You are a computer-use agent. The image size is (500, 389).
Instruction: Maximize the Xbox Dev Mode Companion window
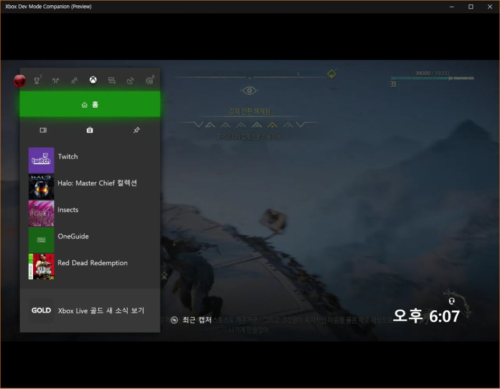[470, 7]
